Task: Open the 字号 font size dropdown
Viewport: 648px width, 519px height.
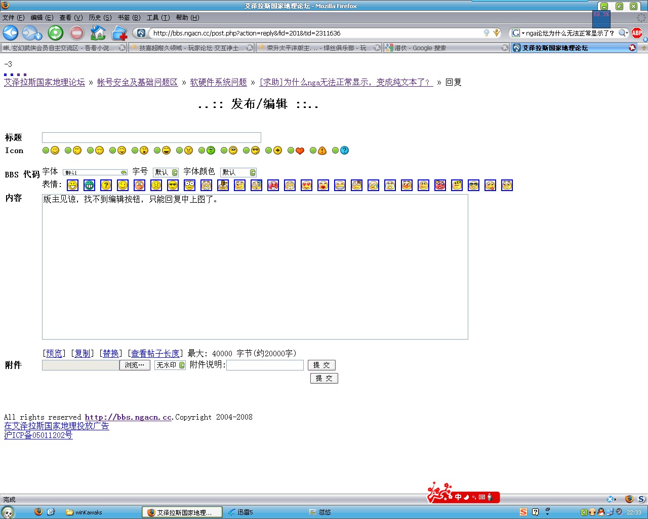Action: (x=166, y=172)
